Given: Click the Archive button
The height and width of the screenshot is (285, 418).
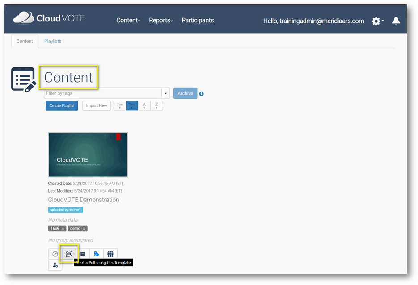Looking at the screenshot, I should tap(185, 93).
